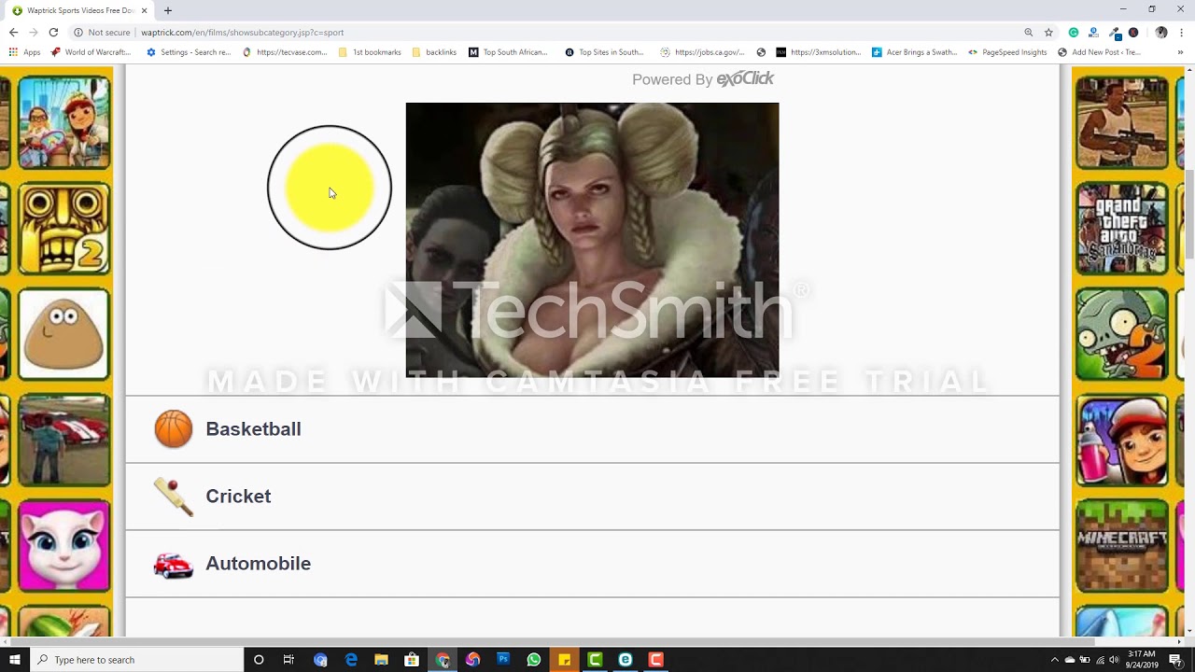Open the PageSpeed Insights bookmark
Image resolution: width=1195 pixels, height=672 pixels.
tap(1007, 52)
